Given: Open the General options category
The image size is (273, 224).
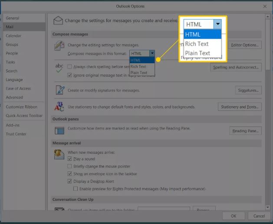Looking at the screenshot, I should coord(24,18).
